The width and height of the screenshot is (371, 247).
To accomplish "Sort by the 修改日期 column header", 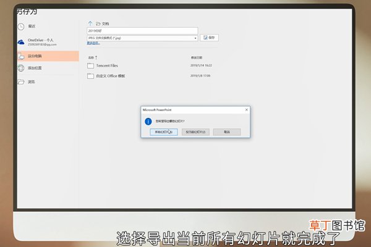I will coord(197,57).
